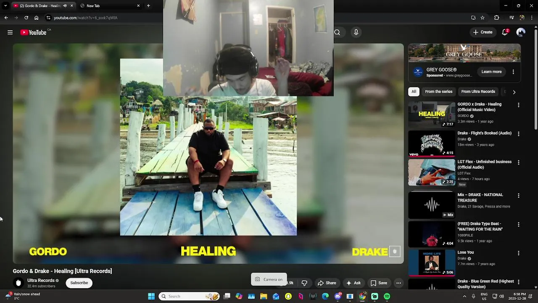Viewport: 538px width, 303px height.
Task: Click the page vertical scrollbar thumb
Action: click(535, 79)
